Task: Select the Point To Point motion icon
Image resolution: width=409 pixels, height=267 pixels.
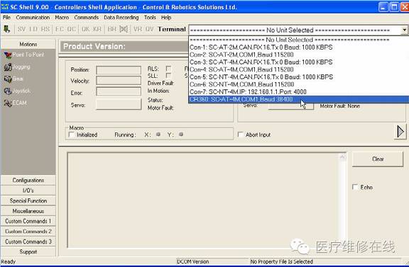Action: (8, 55)
